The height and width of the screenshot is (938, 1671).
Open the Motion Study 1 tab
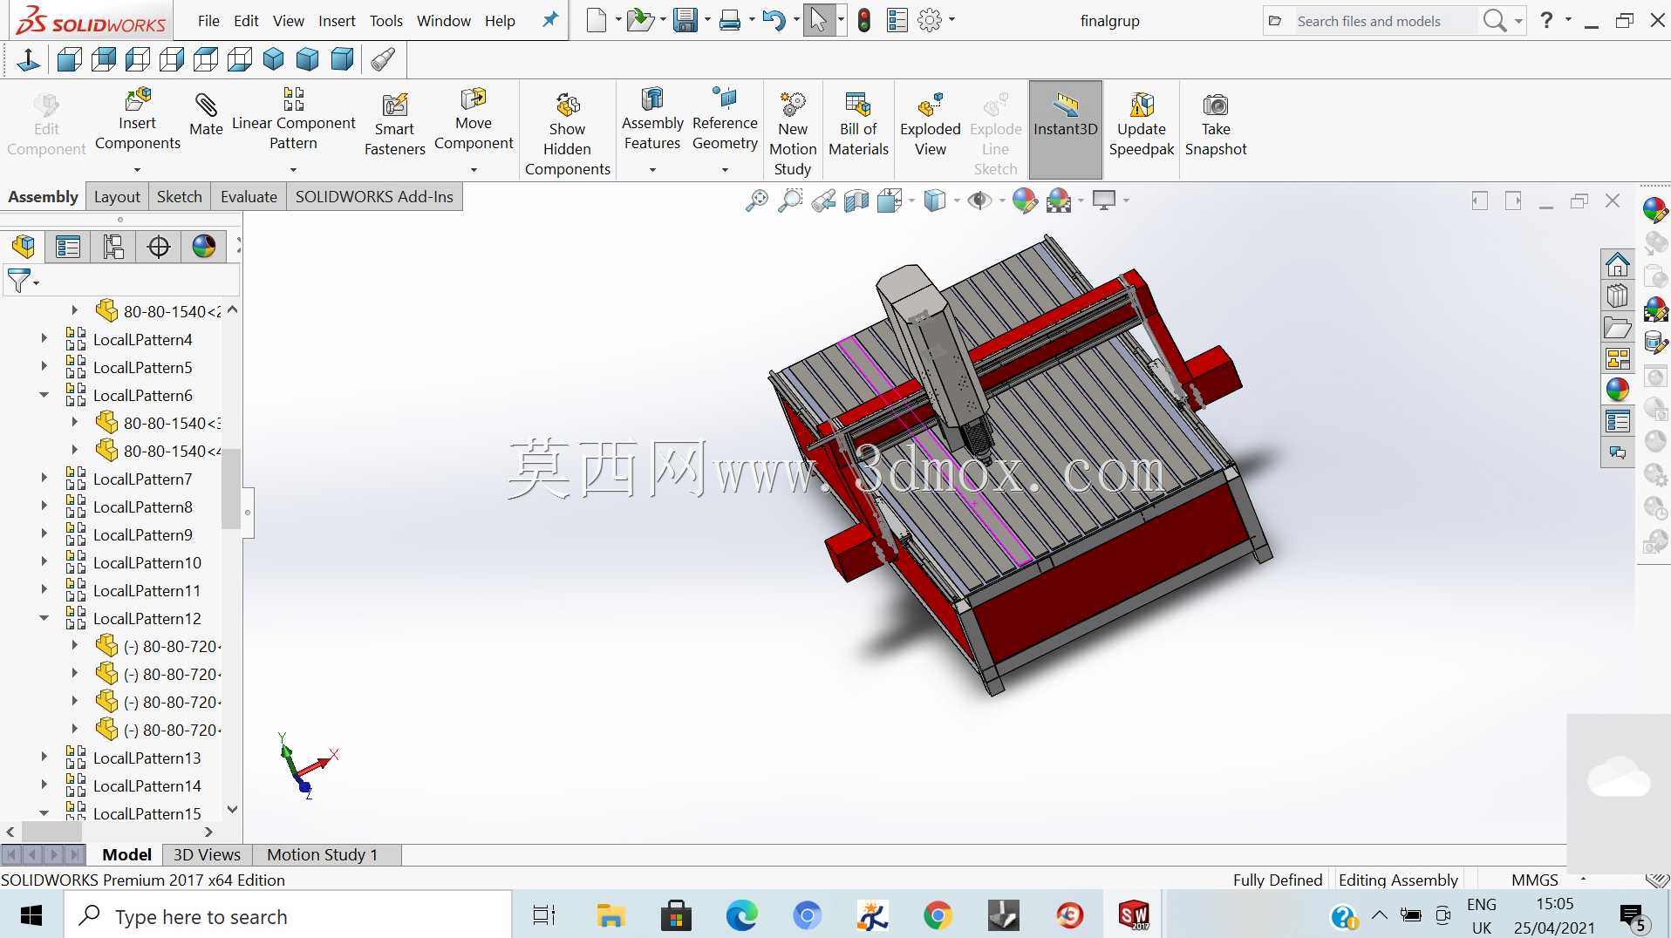[x=323, y=855]
